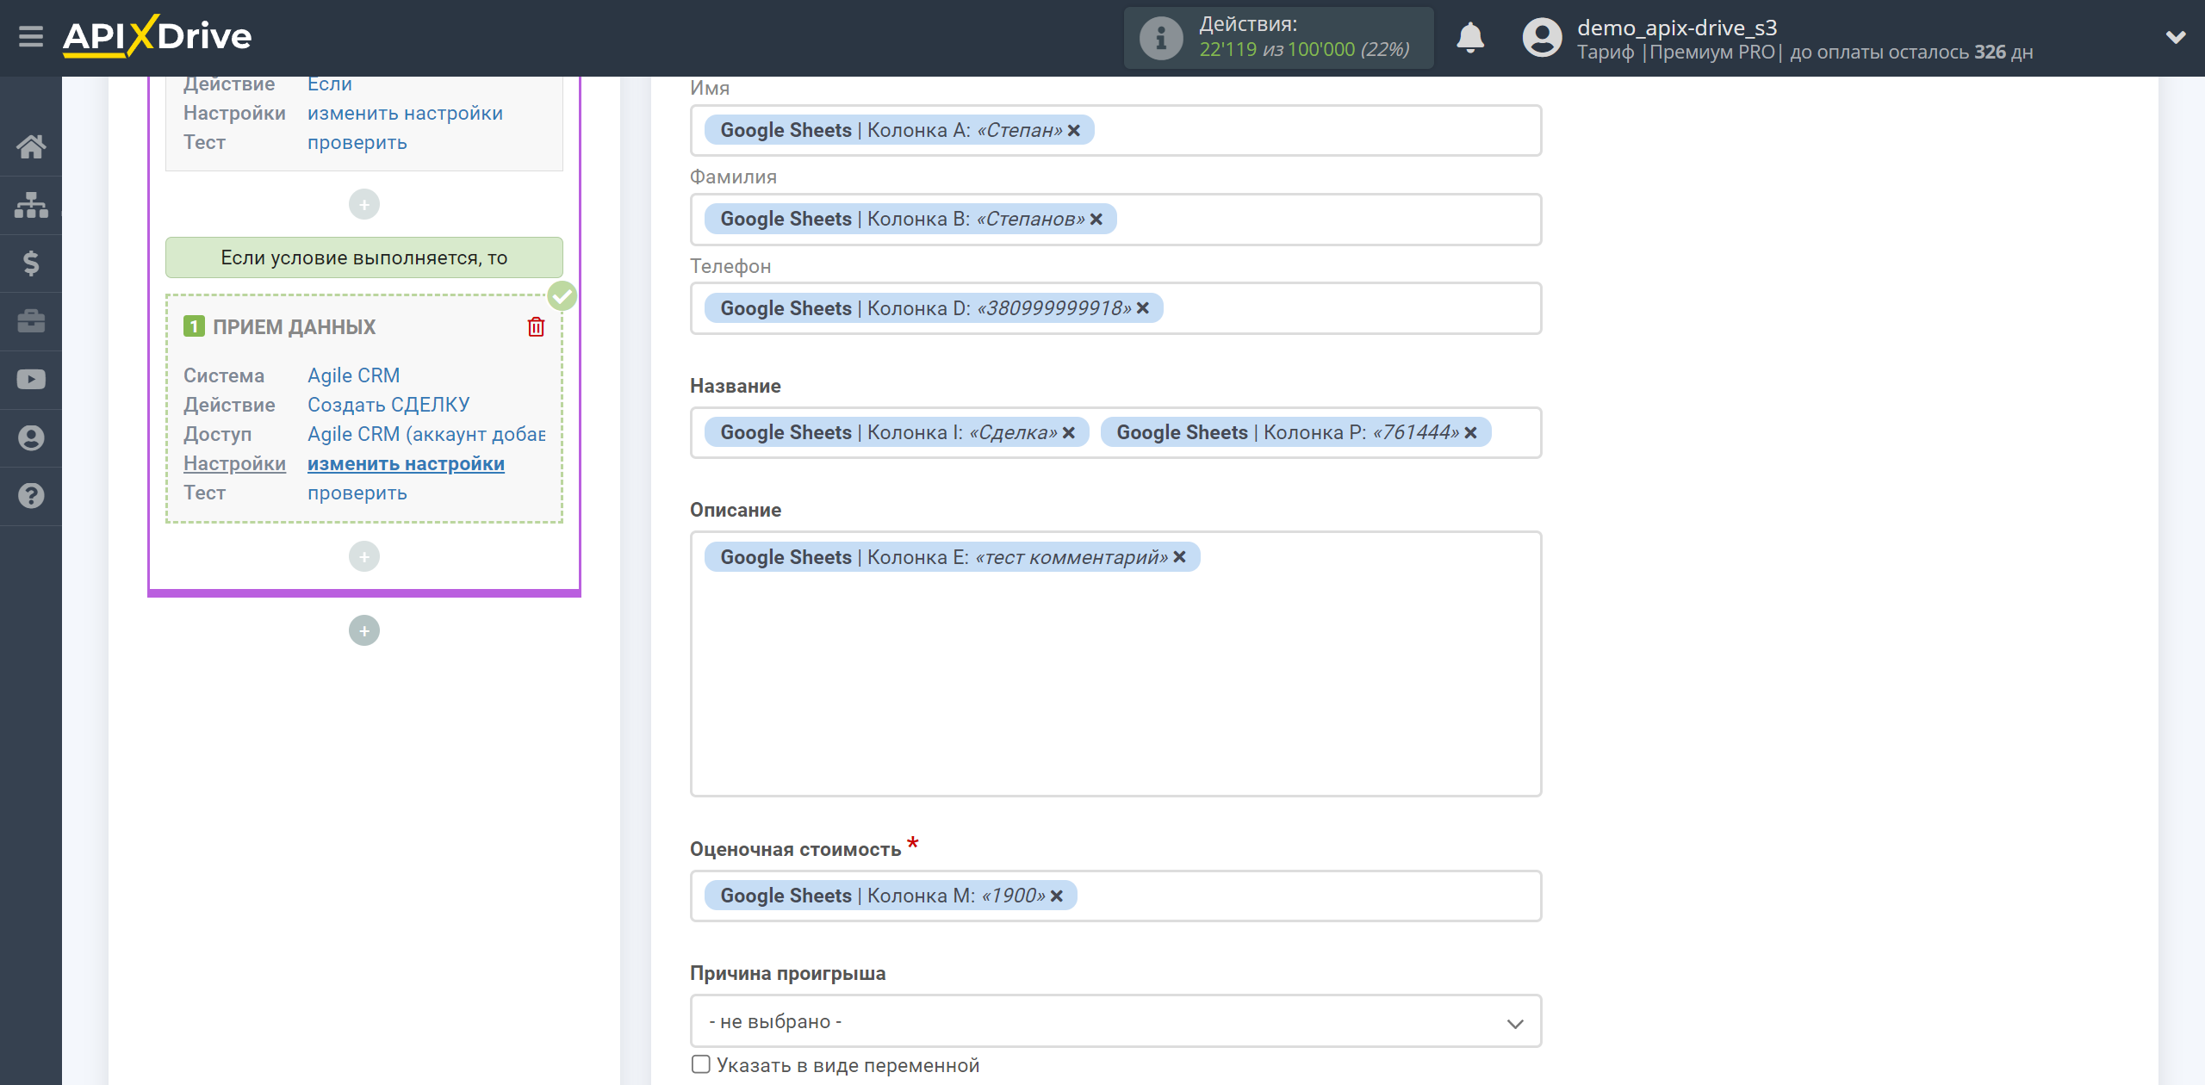Click проверить in Если block
The height and width of the screenshot is (1085, 2205).
[357, 142]
